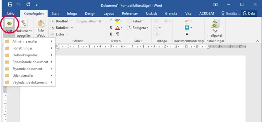
Task: Collapse the ribbon with the up chevron
Action: (257, 41)
